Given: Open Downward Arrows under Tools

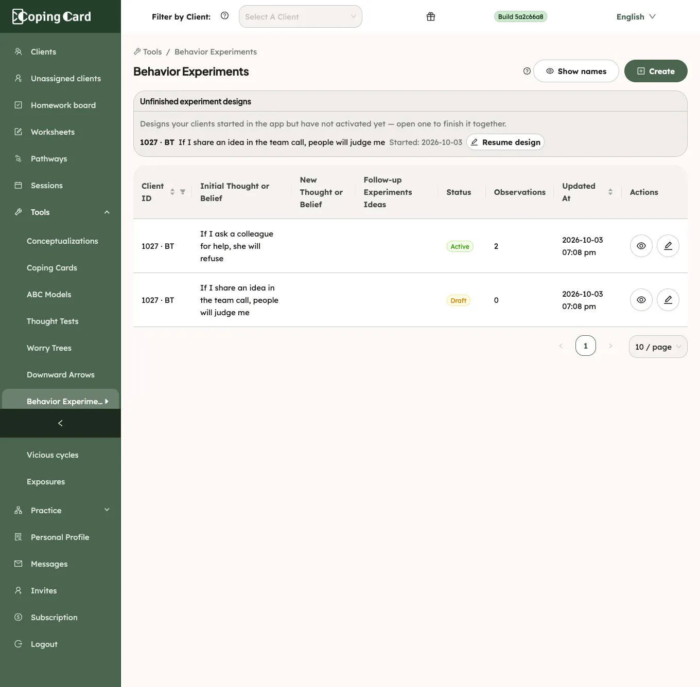Looking at the screenshot, I should (x=60, y=374).
